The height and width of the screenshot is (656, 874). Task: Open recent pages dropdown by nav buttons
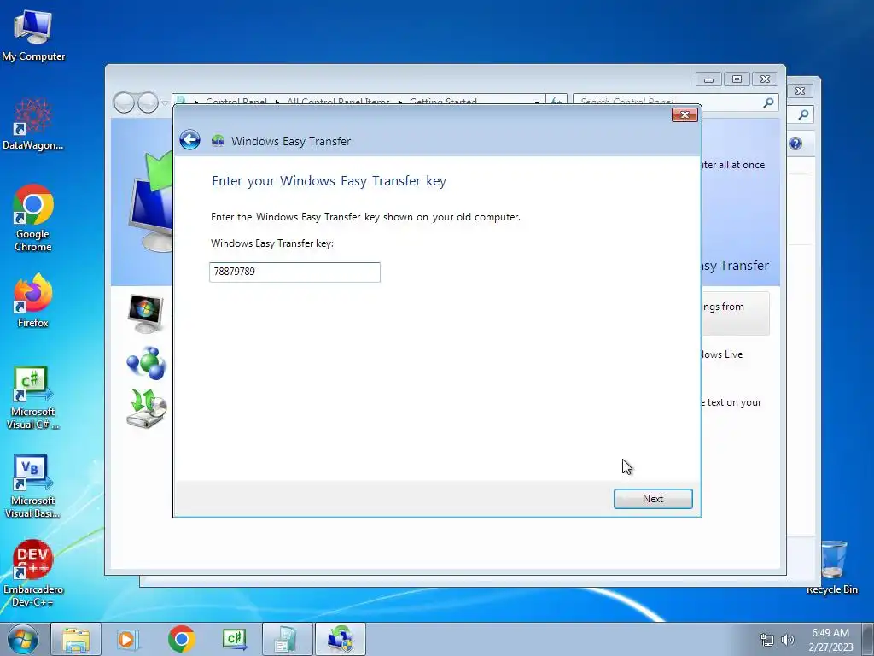(165, 103)
